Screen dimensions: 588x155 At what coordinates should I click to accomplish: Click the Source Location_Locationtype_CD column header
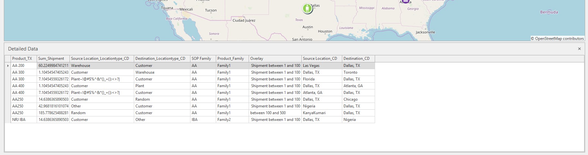pos(102,59)
